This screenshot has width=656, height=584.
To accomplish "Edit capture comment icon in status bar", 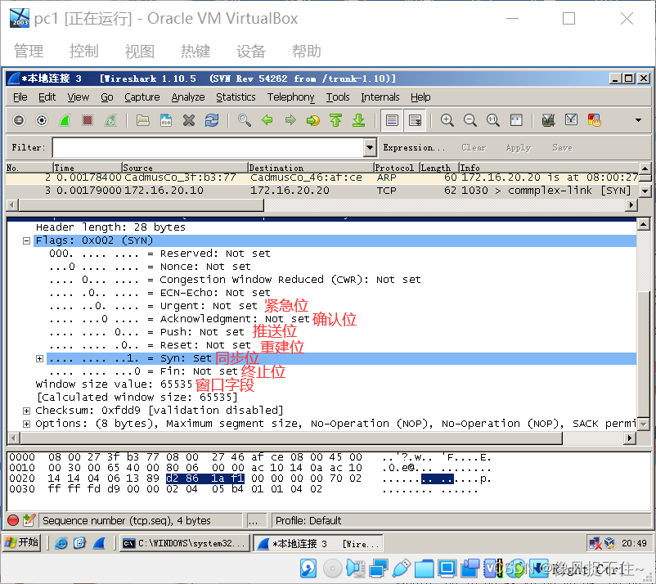I will coord(29,520).
